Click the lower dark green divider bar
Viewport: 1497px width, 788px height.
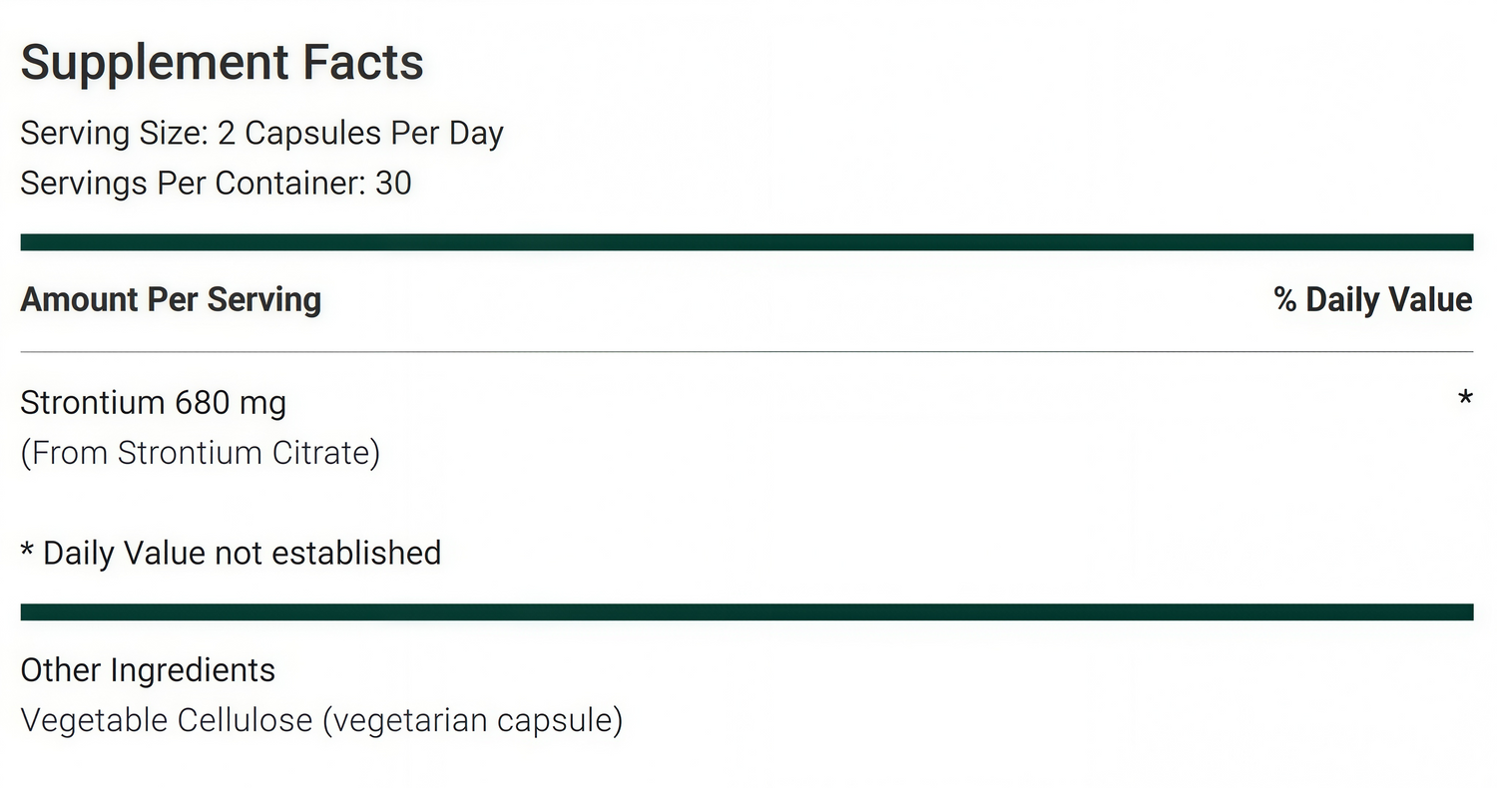click(747, 611)
